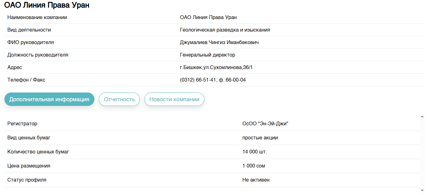The image size is (434, 195).
Task: Click the 1 000 сом placement price
Action: click(x=253, y=166)
